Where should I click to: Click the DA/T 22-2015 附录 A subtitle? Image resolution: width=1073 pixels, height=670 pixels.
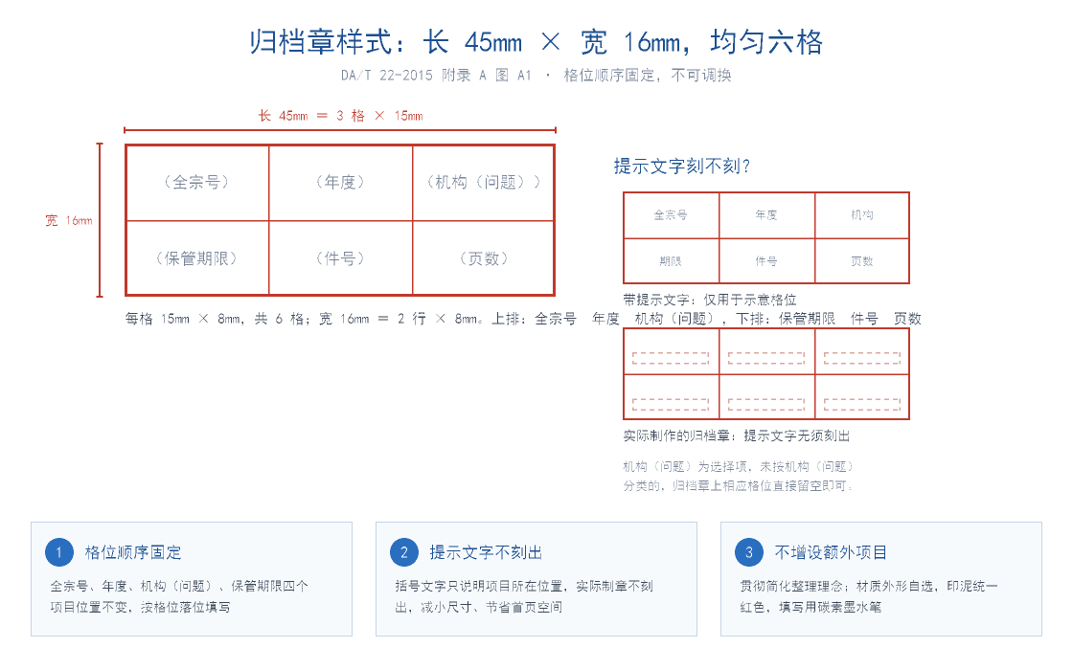click(536, 76)
